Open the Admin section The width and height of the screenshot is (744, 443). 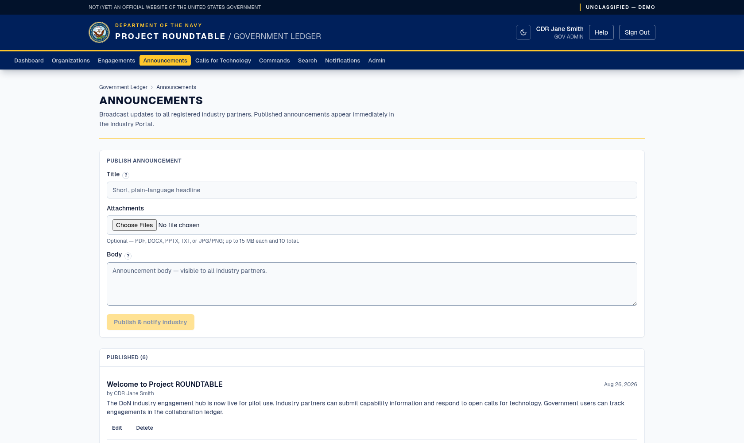point(377,60)
